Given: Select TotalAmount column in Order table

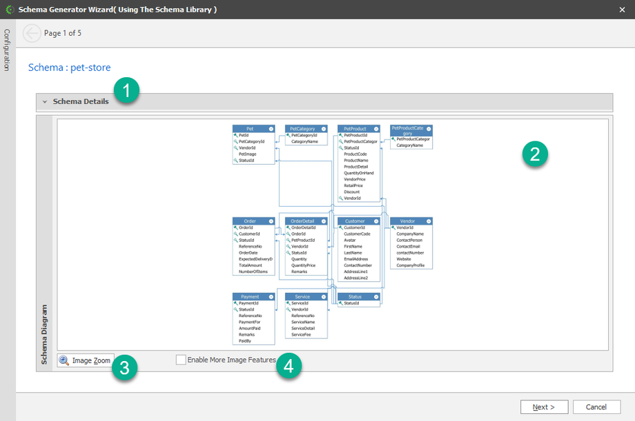Looking at the screenshot, I should tap(251, 265).
